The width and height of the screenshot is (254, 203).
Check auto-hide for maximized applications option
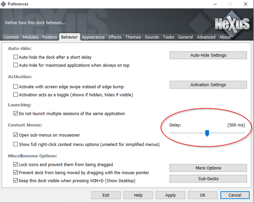tap(15, 65)
